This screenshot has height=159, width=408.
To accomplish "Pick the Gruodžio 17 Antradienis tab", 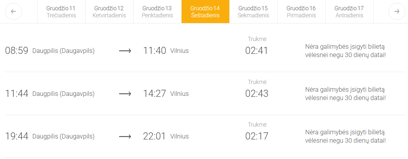I will 349,12.
